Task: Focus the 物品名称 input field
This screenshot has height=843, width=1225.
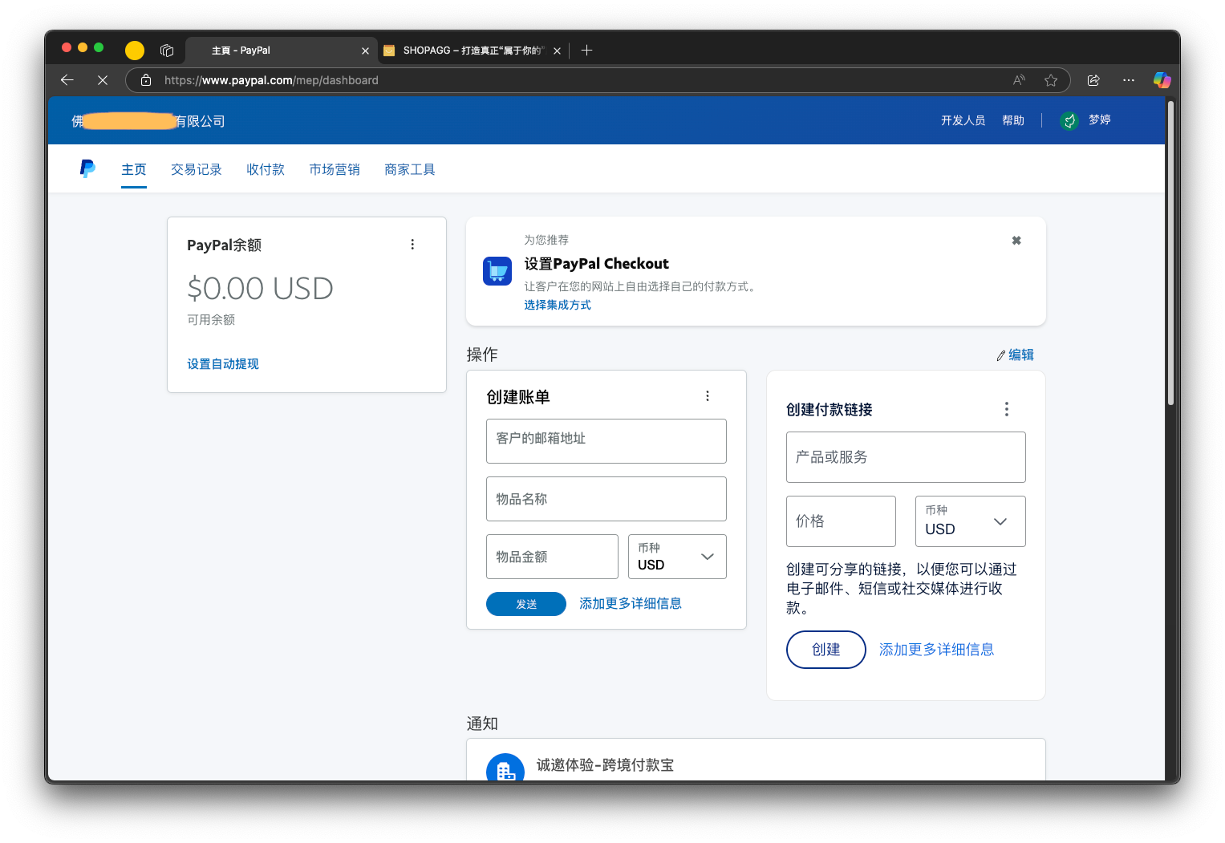Action: [x=606, y=499]
